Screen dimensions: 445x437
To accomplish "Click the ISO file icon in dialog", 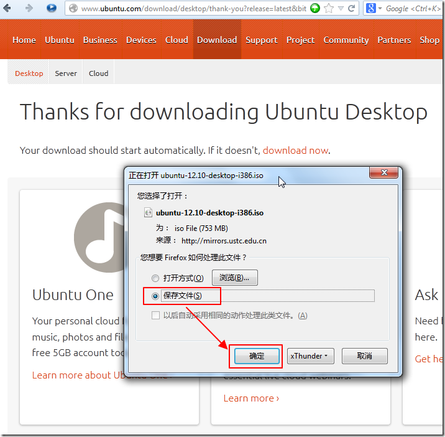I will [148, 212].
